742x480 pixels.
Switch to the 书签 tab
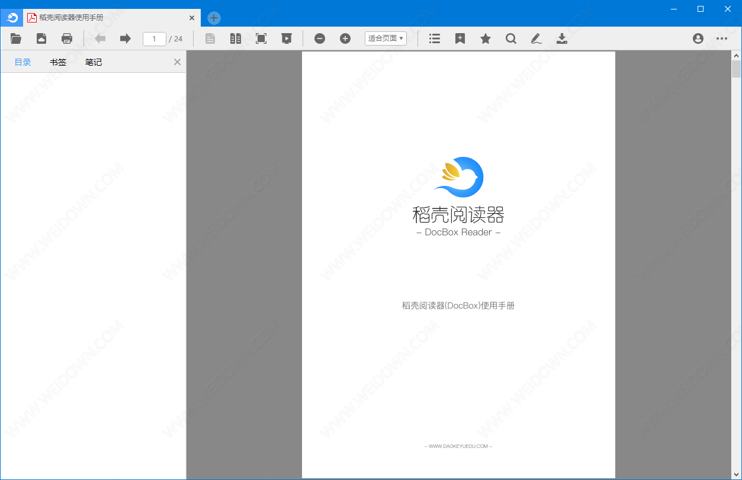[x=58, y=62]
